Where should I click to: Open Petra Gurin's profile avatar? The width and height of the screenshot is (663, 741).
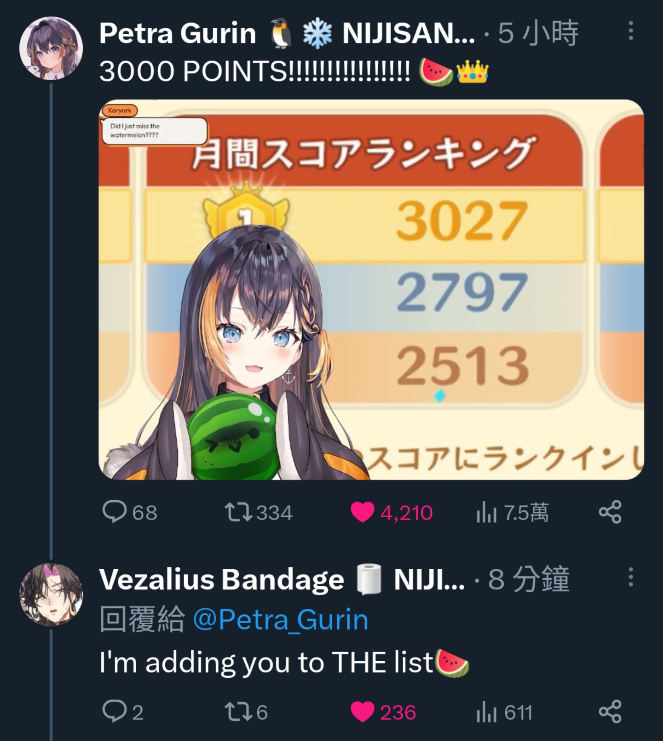pos(51,48)
